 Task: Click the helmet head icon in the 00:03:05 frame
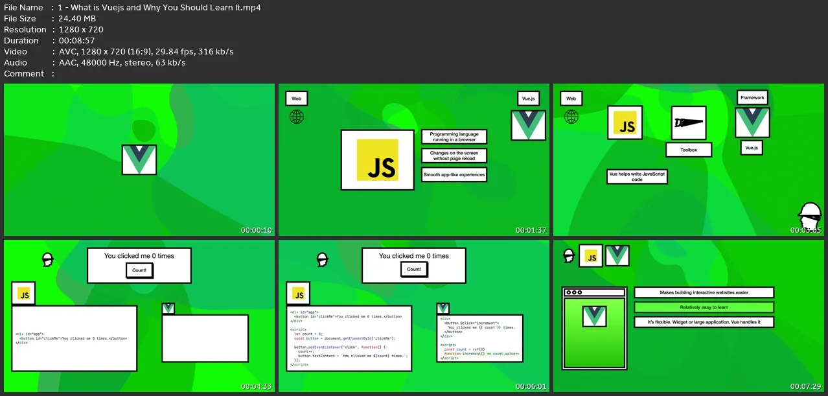(x=809, y=217)
